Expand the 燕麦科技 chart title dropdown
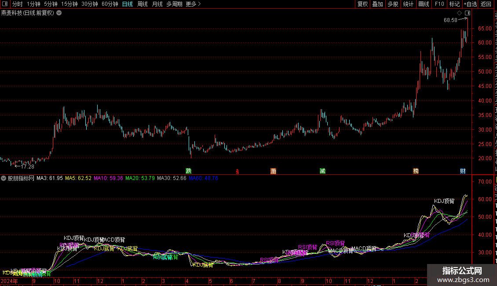The width and height of the screenshot is (497, 286). point(59,13)
